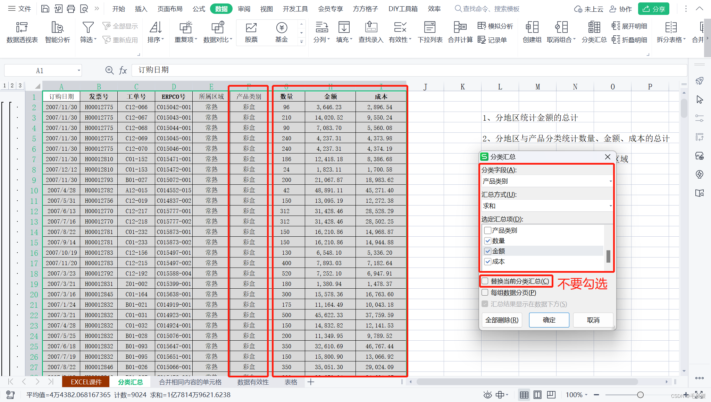Expand the A1 name box dropdown
The height and width of the screenshot is (402, 711).
[79, 71]
